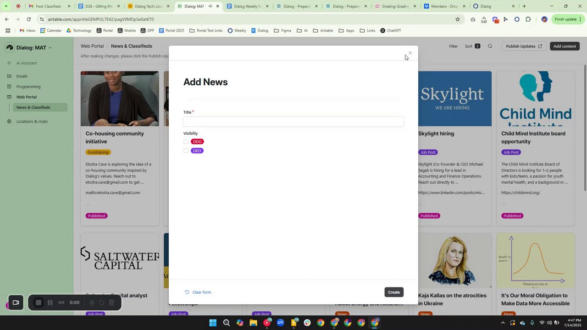
Task: Click the Publish Updates button
Action: 524,46
